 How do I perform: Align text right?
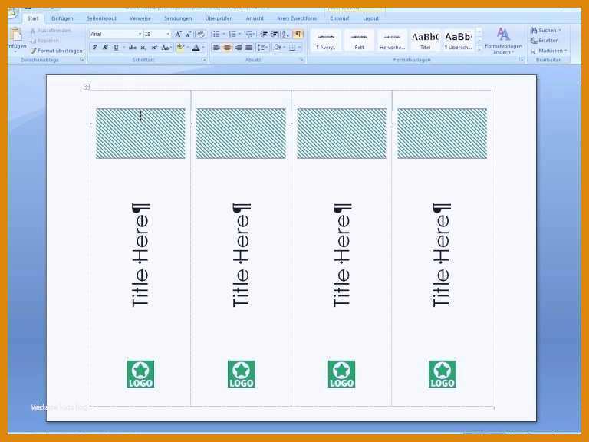[x=238, y=48]
